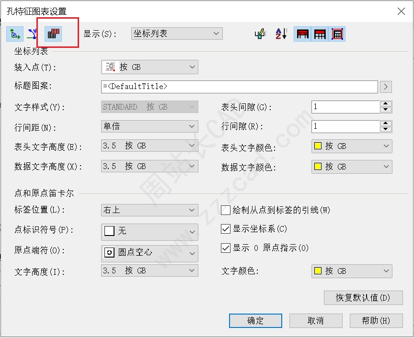Expand the 装入点 dropdown
The width and height of the screenshot is (414, 338).
click(149, 67)
